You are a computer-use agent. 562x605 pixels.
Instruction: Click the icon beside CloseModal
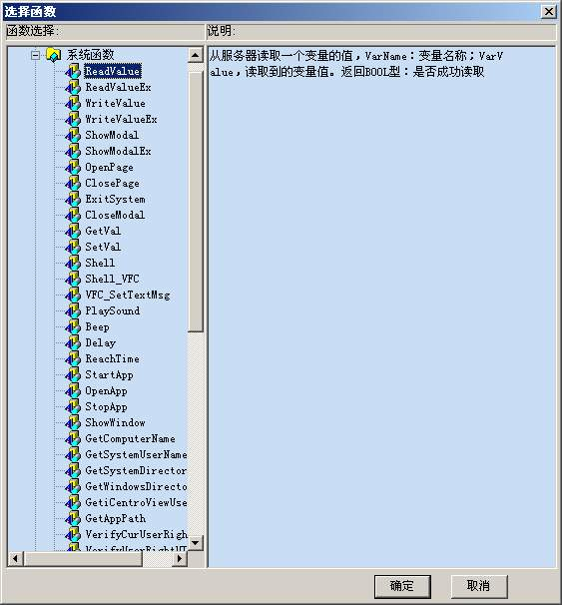73,215
